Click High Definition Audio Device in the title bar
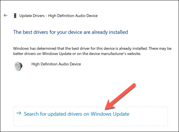This screenshot has width=179, height=132. 73,16
